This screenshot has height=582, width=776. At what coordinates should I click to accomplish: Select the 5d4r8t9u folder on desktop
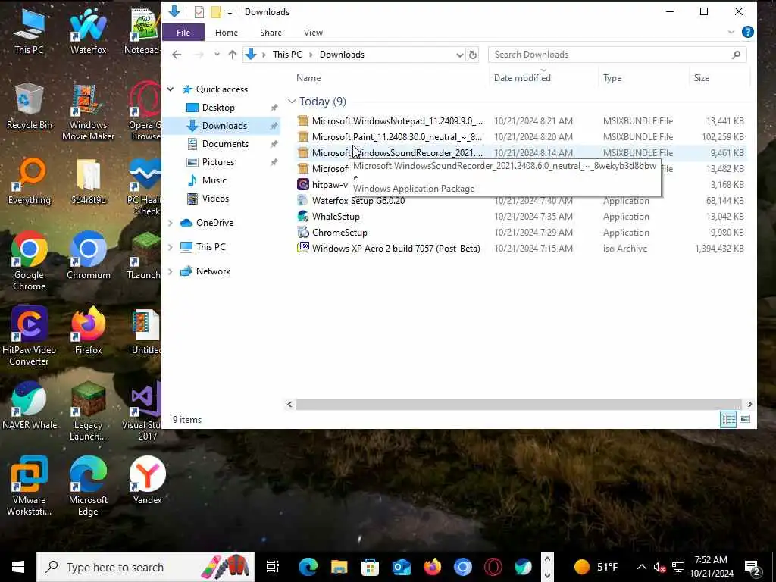[88, 181]
